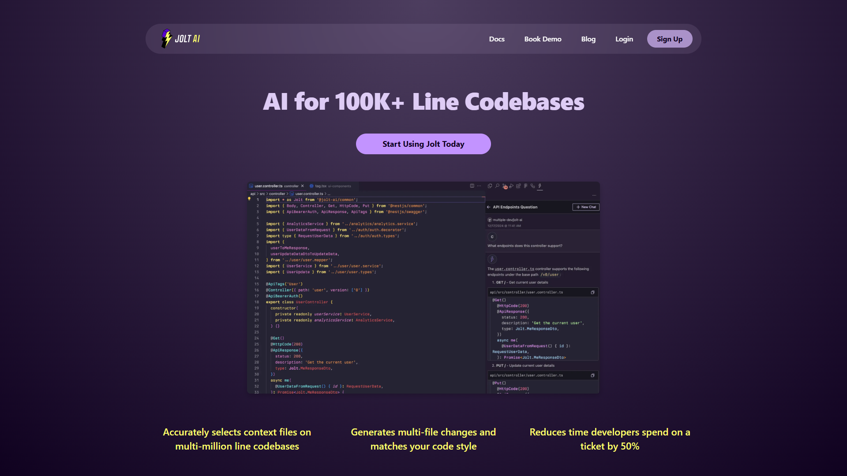847x476 pixels.
Task: Click line 18 'export class UserController'
Action: [299, 302]
